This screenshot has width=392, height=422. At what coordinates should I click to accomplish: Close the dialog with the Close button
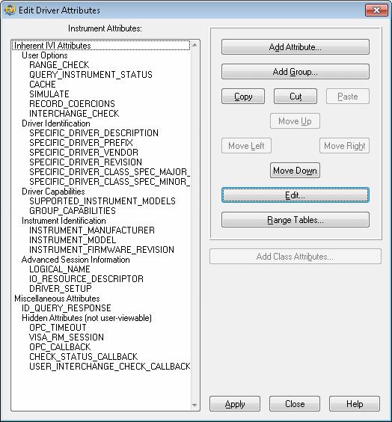pos(295,404)
